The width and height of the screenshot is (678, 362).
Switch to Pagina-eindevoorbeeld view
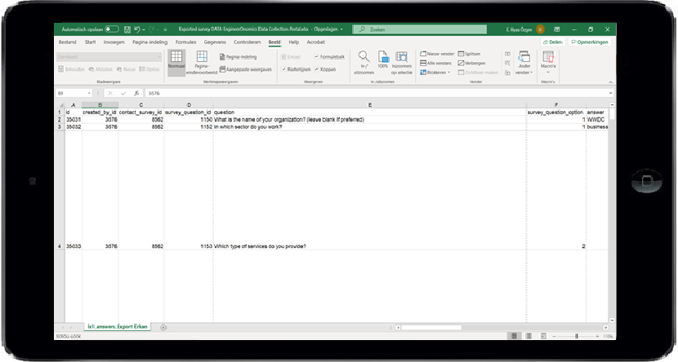pyautogui.click(x=201, y=60)
